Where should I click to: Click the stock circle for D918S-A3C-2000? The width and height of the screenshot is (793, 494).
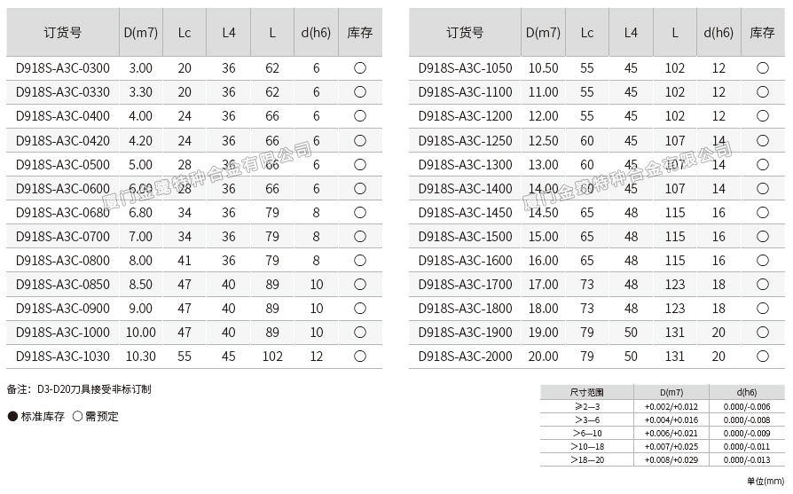tap(763, 357)
